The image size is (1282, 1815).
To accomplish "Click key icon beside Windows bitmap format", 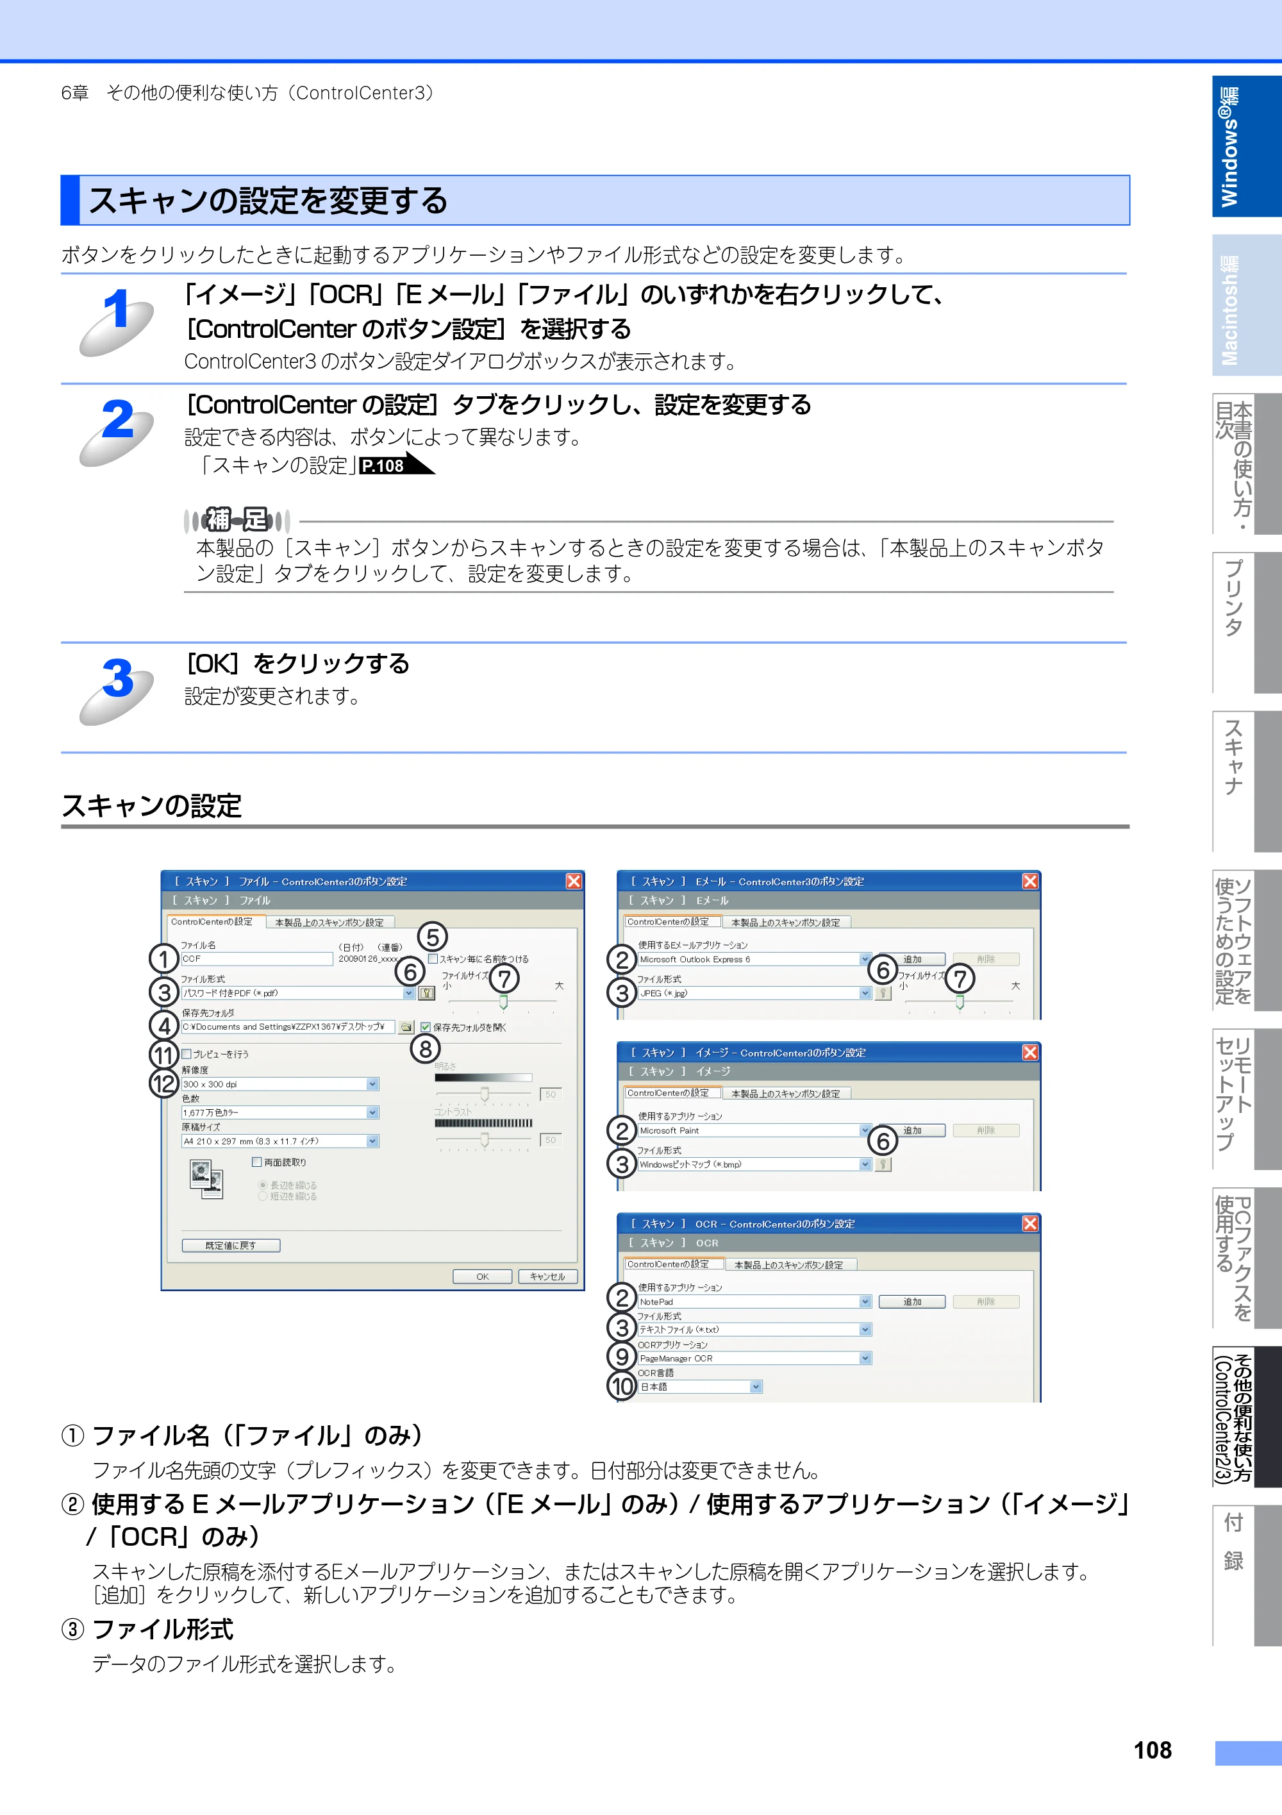I will [x=884, y=1164].
